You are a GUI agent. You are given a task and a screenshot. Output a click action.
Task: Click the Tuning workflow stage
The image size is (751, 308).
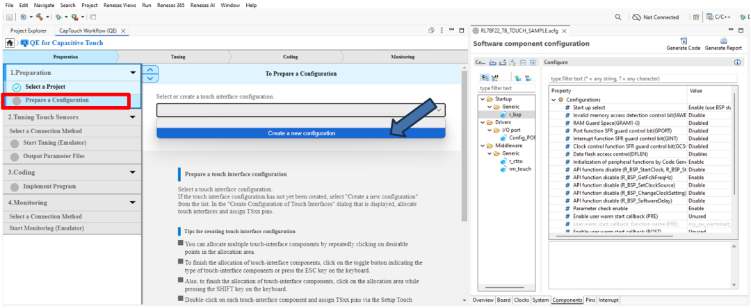click(178, 57)
